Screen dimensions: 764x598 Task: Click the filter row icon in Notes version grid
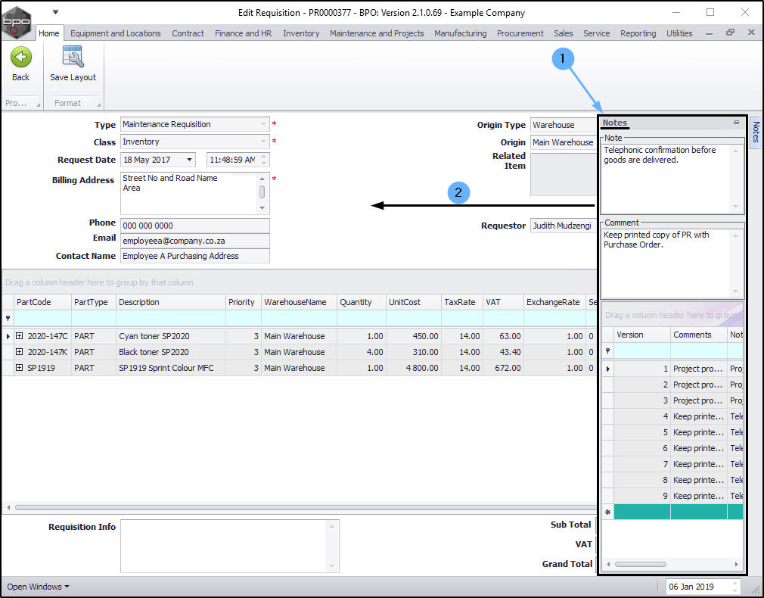607,351
